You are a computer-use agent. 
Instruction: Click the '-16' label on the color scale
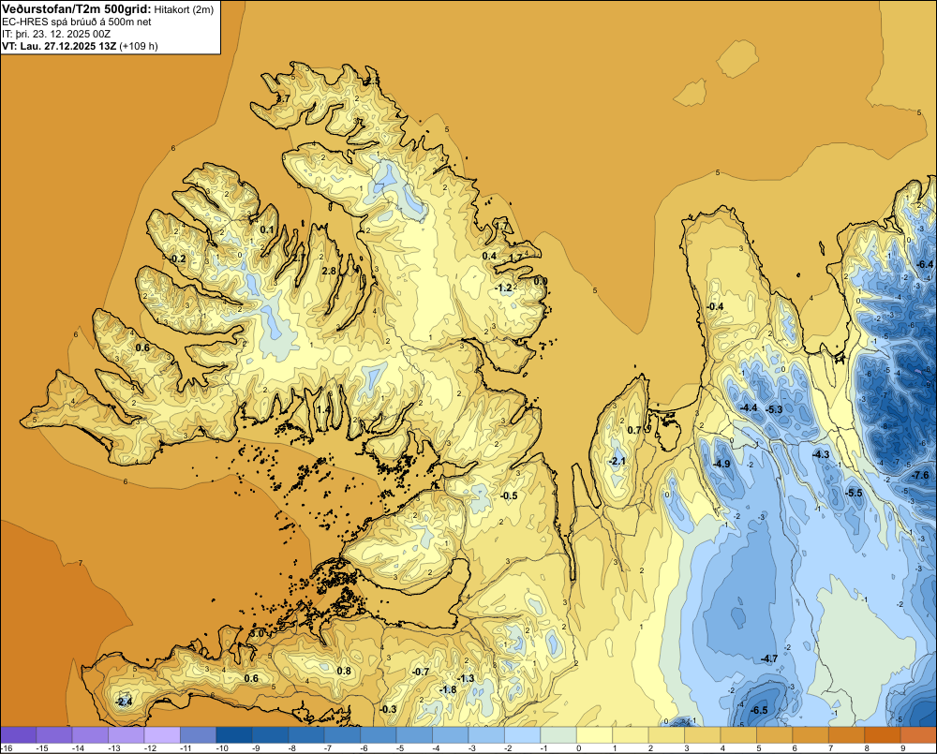point(7,748)
